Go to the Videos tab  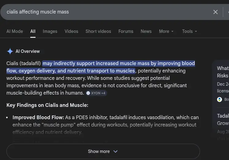coord(71,31)
